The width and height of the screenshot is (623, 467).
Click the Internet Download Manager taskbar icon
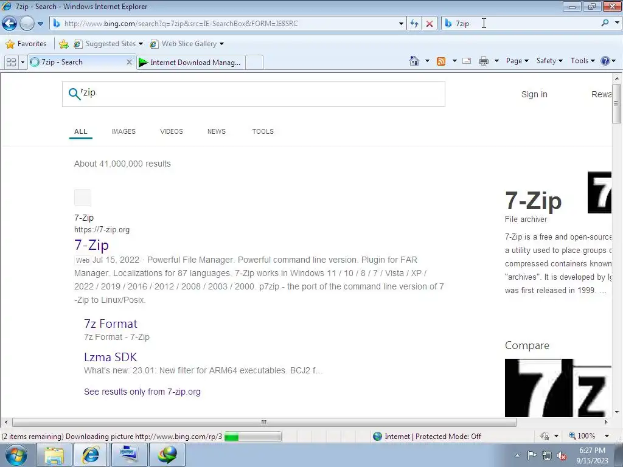tap(167, 455)
